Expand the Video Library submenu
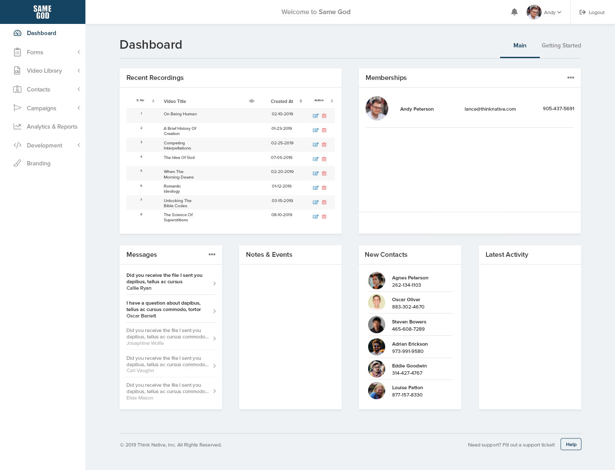 pyautogui.click(x=44, y=70)
